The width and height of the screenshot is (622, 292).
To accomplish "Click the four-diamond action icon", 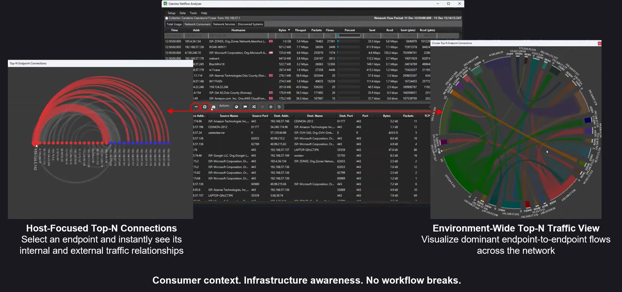I will tap(271, 107).
